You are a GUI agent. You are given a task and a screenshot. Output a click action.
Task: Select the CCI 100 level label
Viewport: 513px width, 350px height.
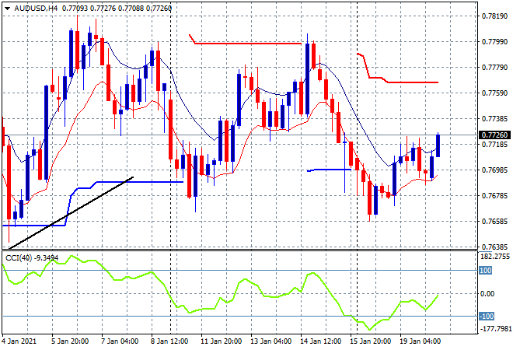coord(486,271)
